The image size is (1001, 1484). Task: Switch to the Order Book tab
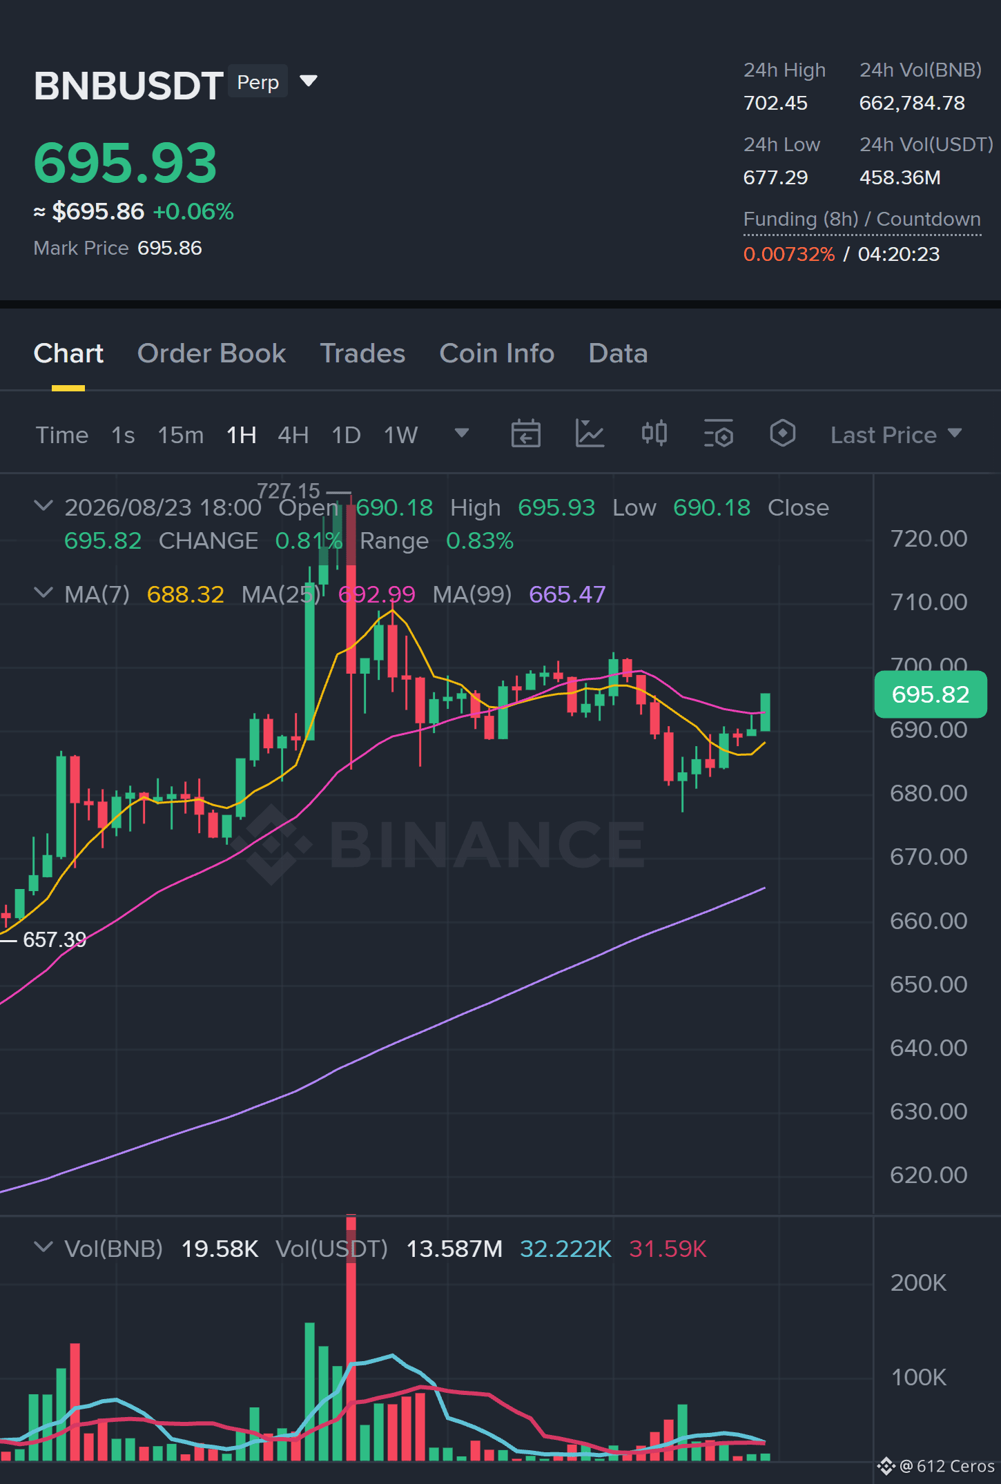tap(211, 353)
